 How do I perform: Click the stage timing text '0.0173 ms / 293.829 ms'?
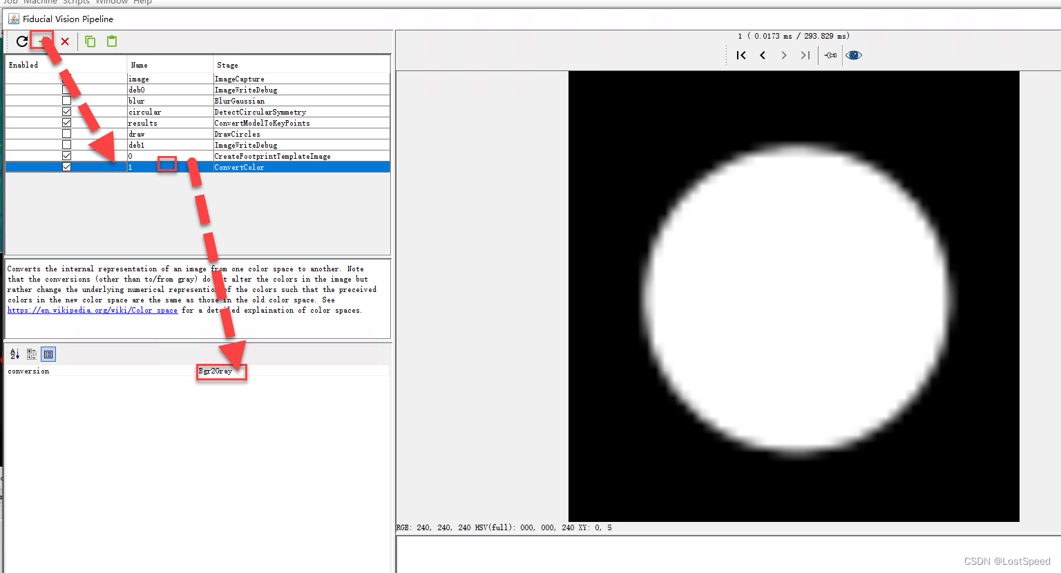pos(801,36)
